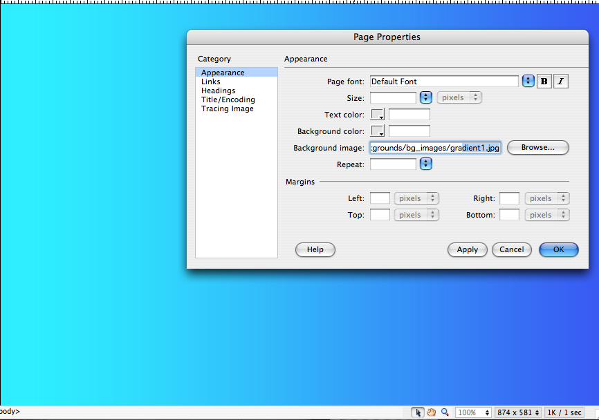Open the Background color swatch picker

click(378, 131)
